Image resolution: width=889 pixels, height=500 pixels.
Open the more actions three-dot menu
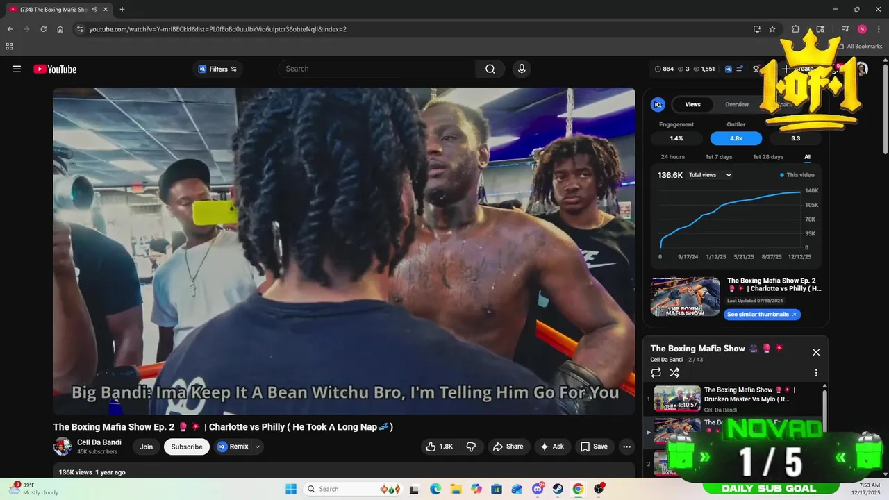point(626,447)
